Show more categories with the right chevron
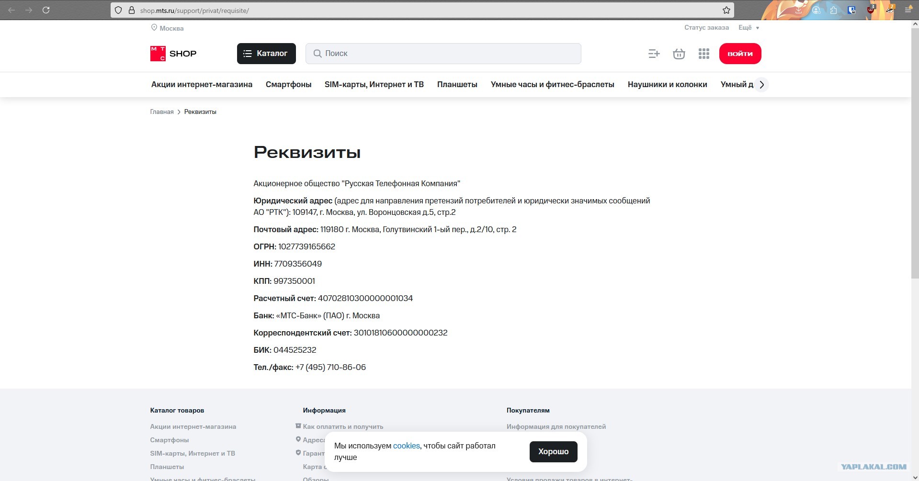Viewport: 919px width, 481px height. [761, 85]
